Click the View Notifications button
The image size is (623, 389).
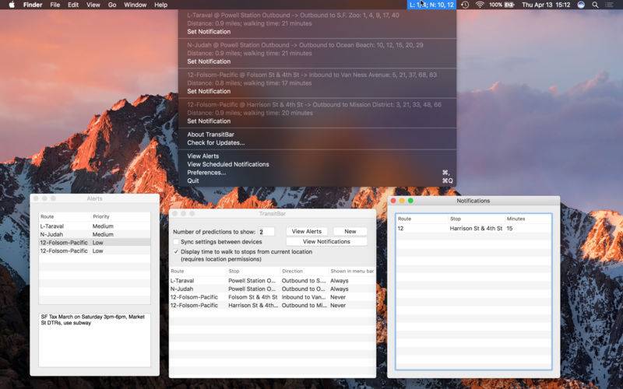click(326, 241)
